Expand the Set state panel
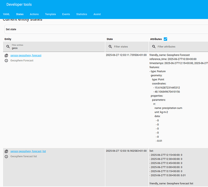Screen dimensions: 208x187 [106, 30]
